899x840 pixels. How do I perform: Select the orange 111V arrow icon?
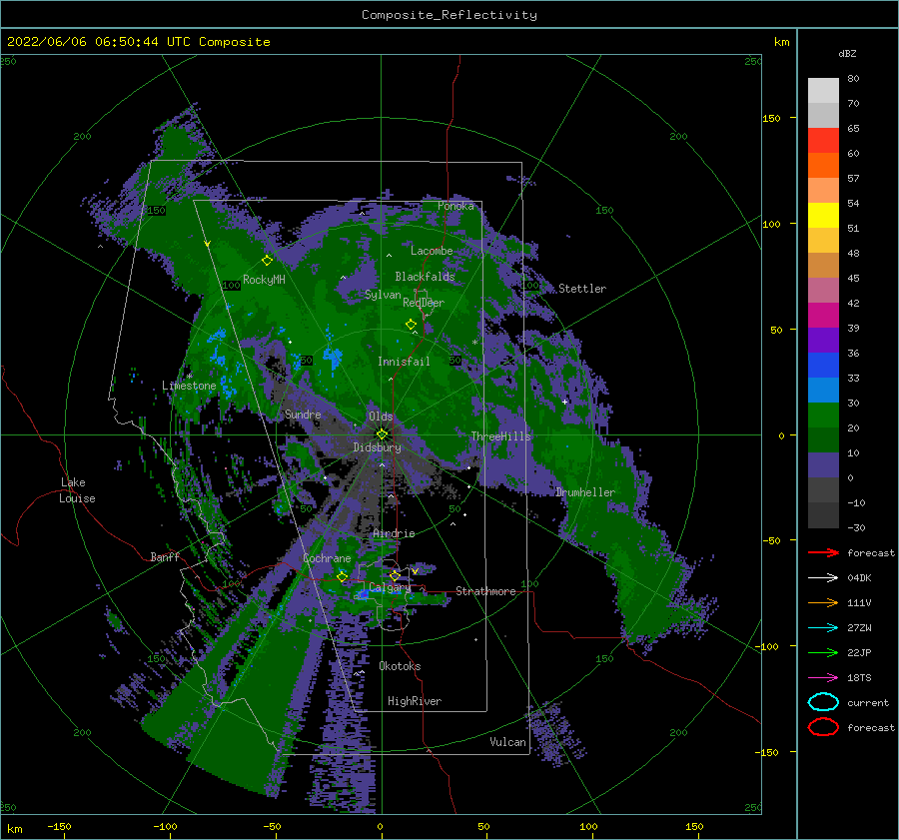click(823, 602)
